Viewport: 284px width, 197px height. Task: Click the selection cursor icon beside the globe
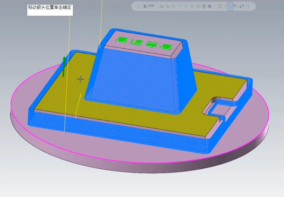(x=209, y=6)
